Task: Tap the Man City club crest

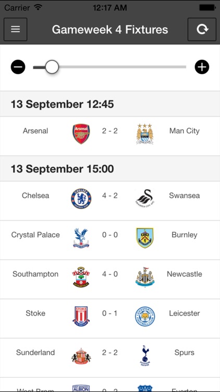Action: click(x=145, y=134)
